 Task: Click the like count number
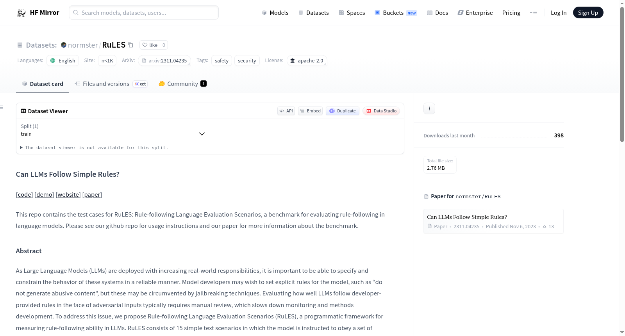164,45
